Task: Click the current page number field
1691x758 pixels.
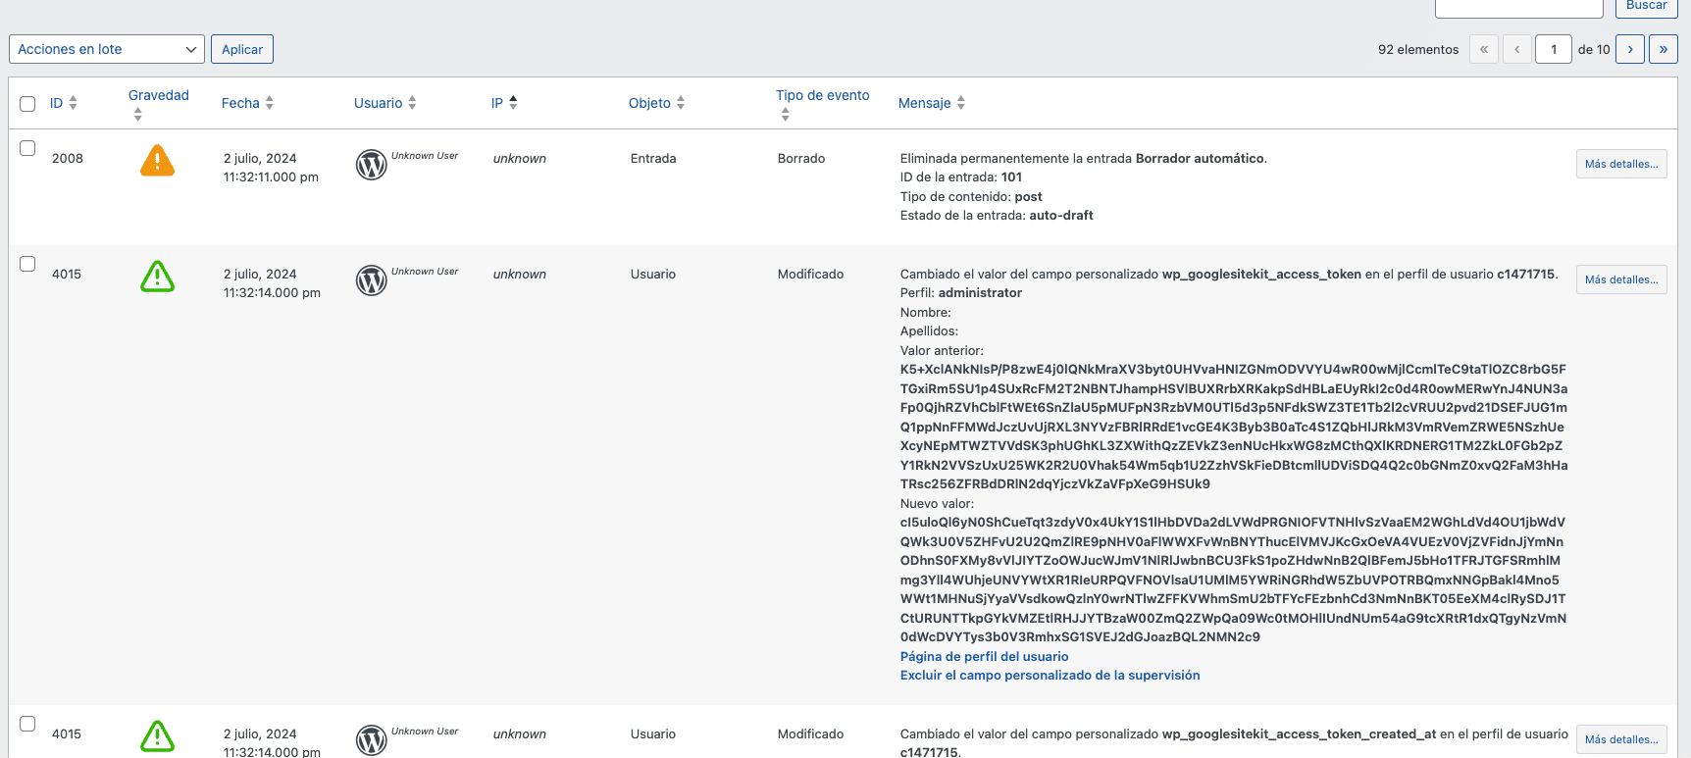Action: click(x=1553, y=49)
